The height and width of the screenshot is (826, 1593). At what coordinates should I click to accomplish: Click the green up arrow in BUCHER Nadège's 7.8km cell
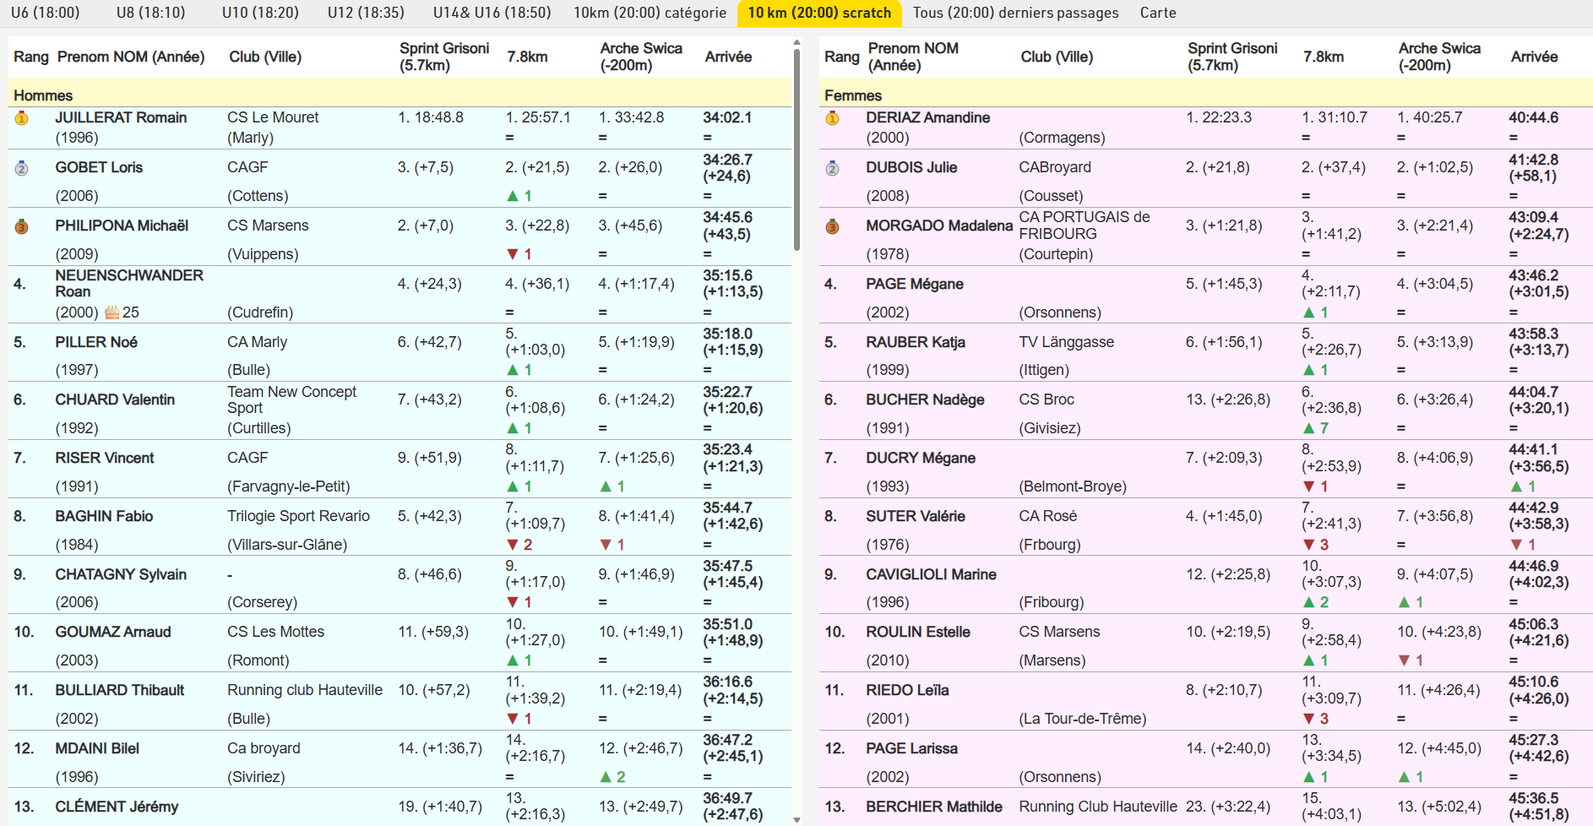click(1308, 428)
